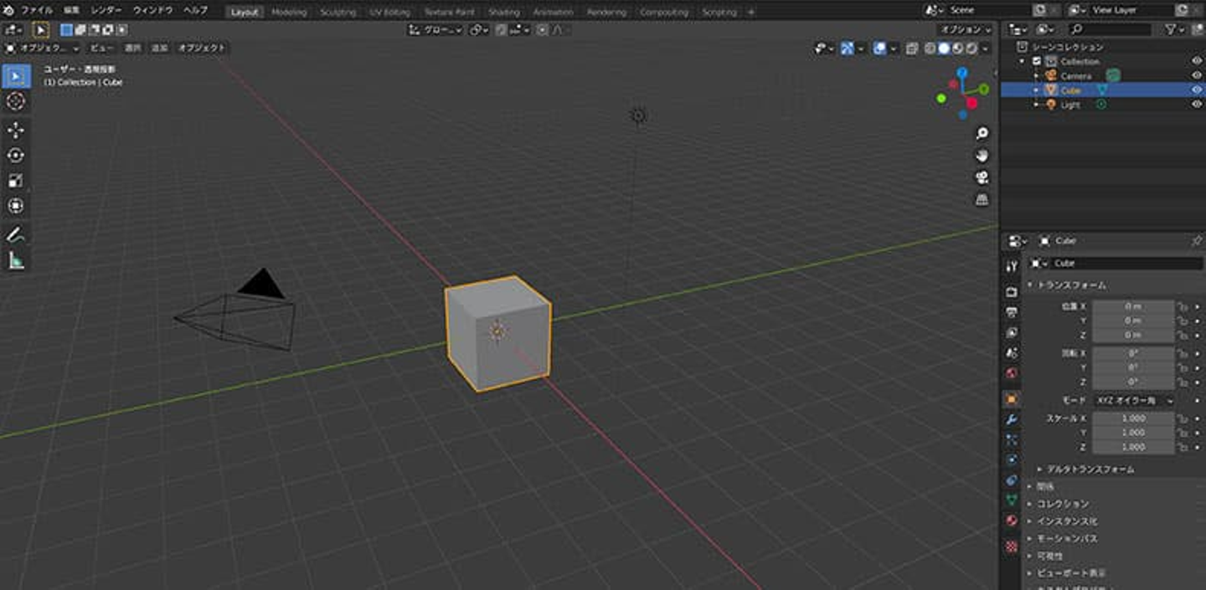
Task: Click the 位置 X value field
Action: (1132, 306)
